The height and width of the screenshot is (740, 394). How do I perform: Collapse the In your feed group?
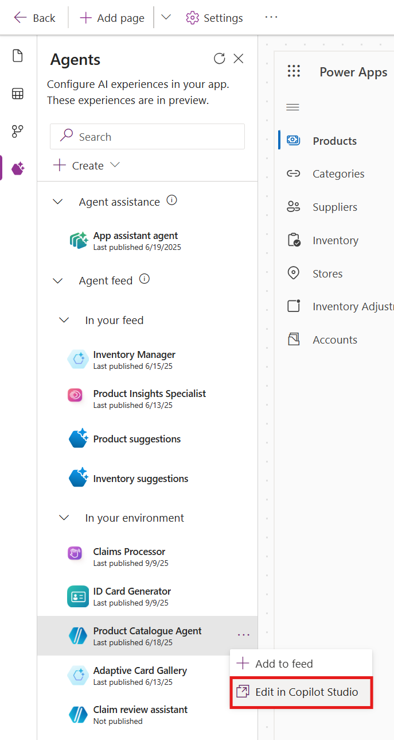coord(65,320)
